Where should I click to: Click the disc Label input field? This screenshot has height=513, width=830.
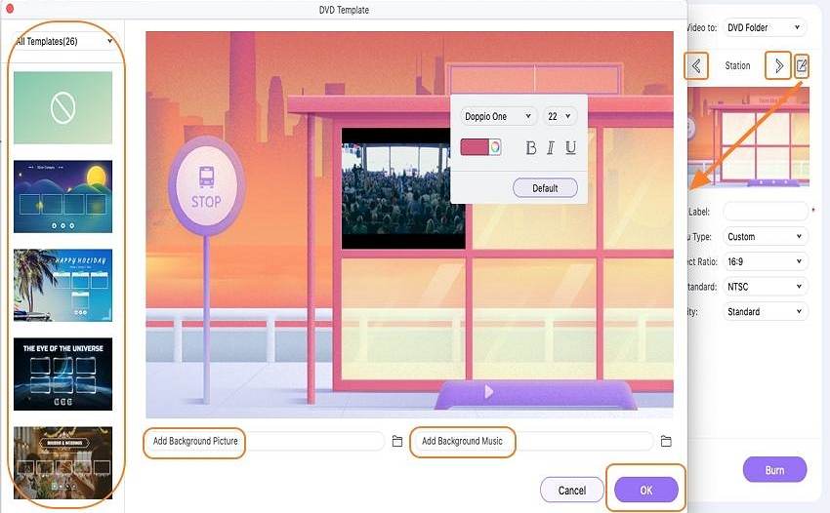[x=765, y=212]
